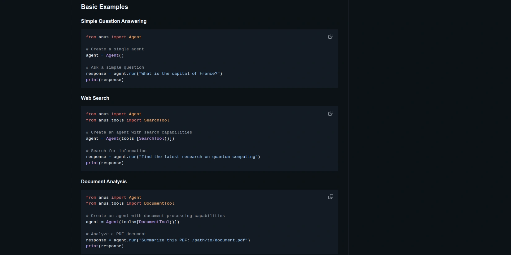Click the "Document Analysis" subsection heading
The image size is (511, 255).
104,182
